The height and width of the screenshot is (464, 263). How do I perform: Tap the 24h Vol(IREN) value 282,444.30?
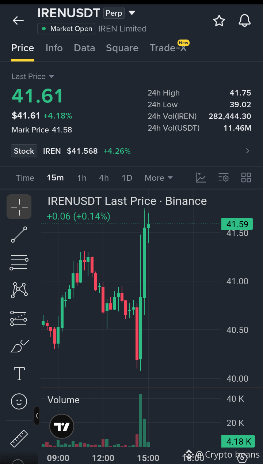pyautogui.click(x=230, y=116)
